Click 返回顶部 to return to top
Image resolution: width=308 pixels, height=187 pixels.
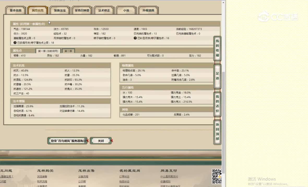pos(217,132)
